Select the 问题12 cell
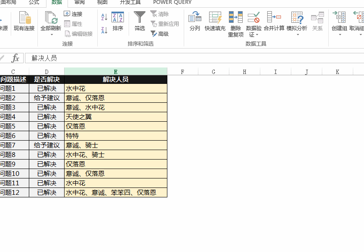 (x=14, y=192)
